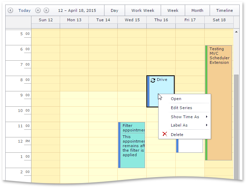Click the red X delete icon
The height and width of the screenshot is (189, 247).
click(x=165, y=134)
